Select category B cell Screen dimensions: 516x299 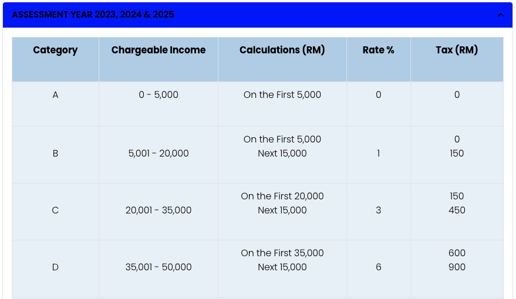(55, 154)
